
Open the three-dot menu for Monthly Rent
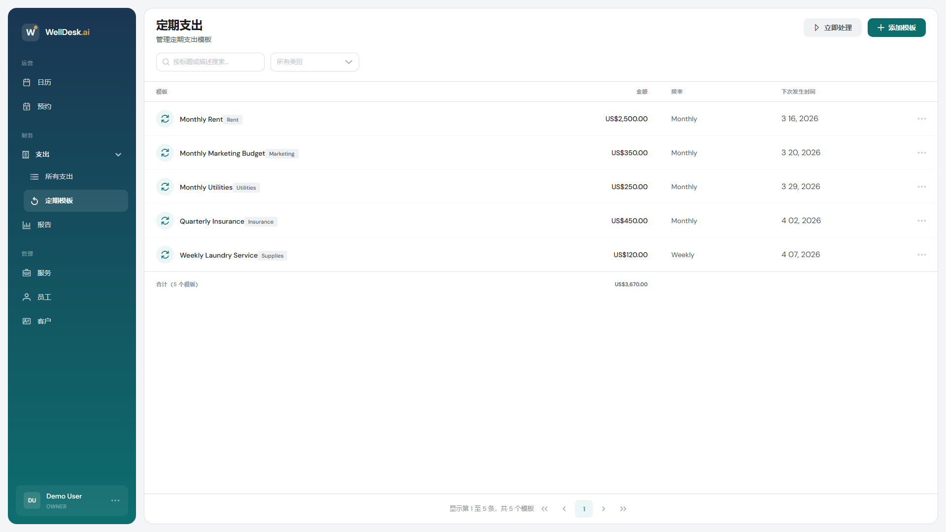(921, 119)
